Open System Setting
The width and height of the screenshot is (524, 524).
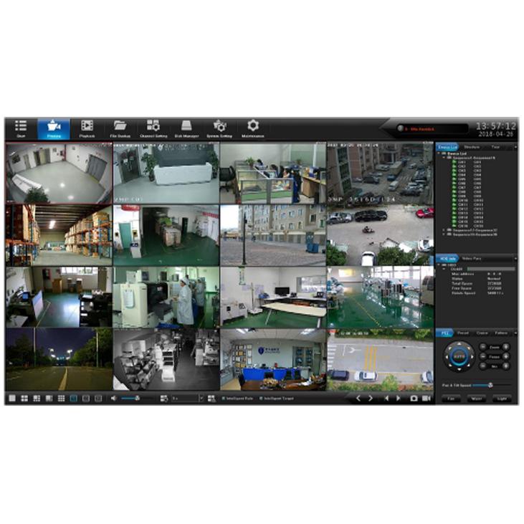click(x=219, y=128)
